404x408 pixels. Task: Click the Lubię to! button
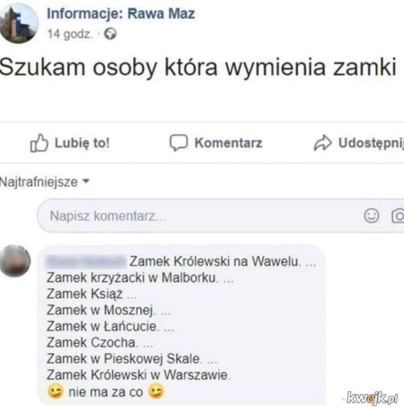pyautogui.click(x=70, y=143)
